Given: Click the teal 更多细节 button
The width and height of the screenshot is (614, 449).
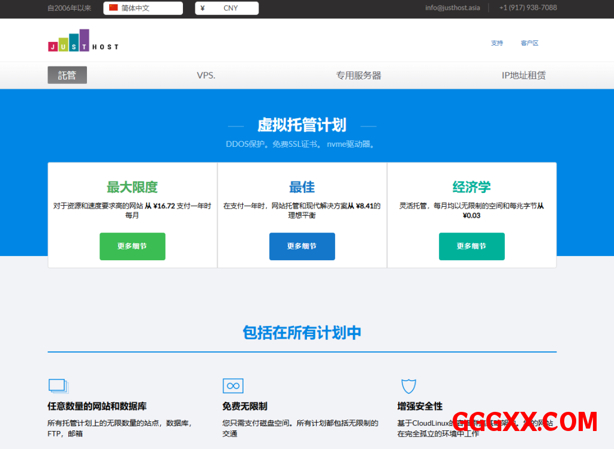Looking at the screenshot, I should [471, 246].
